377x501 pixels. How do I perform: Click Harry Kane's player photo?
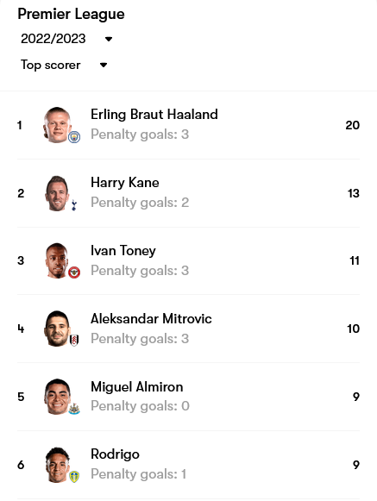click(x=58, y=193)
